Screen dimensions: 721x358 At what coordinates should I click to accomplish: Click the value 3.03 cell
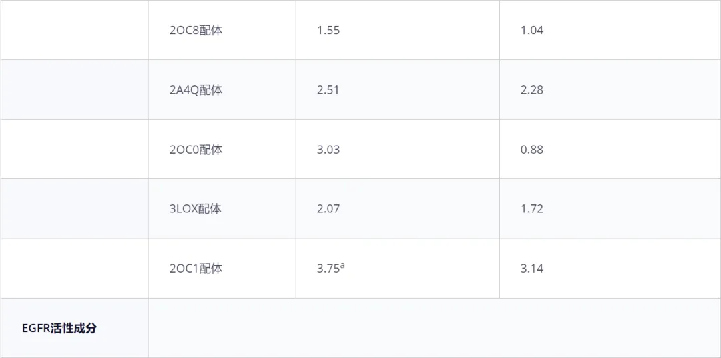pyautogui.click(x=397, y=149)
